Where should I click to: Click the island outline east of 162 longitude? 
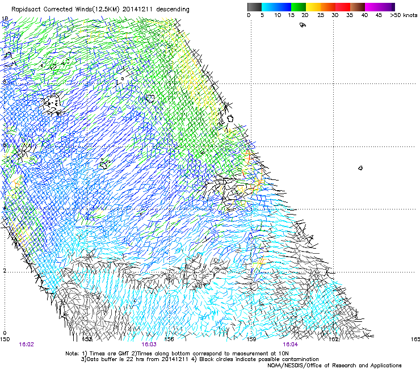360,168
